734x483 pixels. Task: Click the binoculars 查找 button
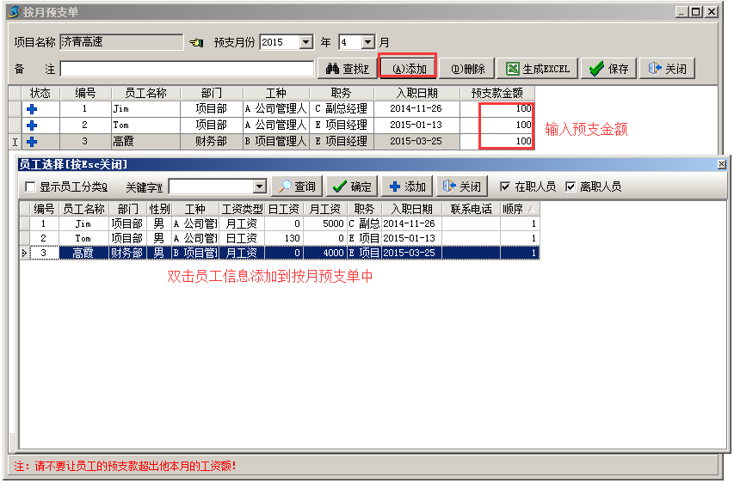coord(346,69)
